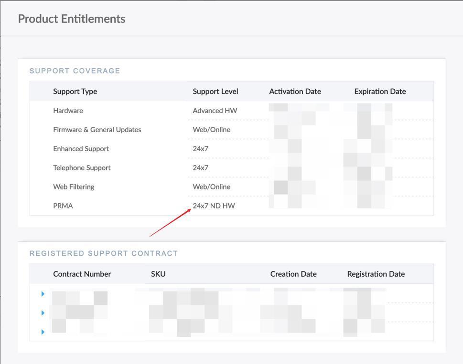The width and height of the screenshot is (463, 364).
Task: Expand the third registered contract row
Action: coord(43,332)
